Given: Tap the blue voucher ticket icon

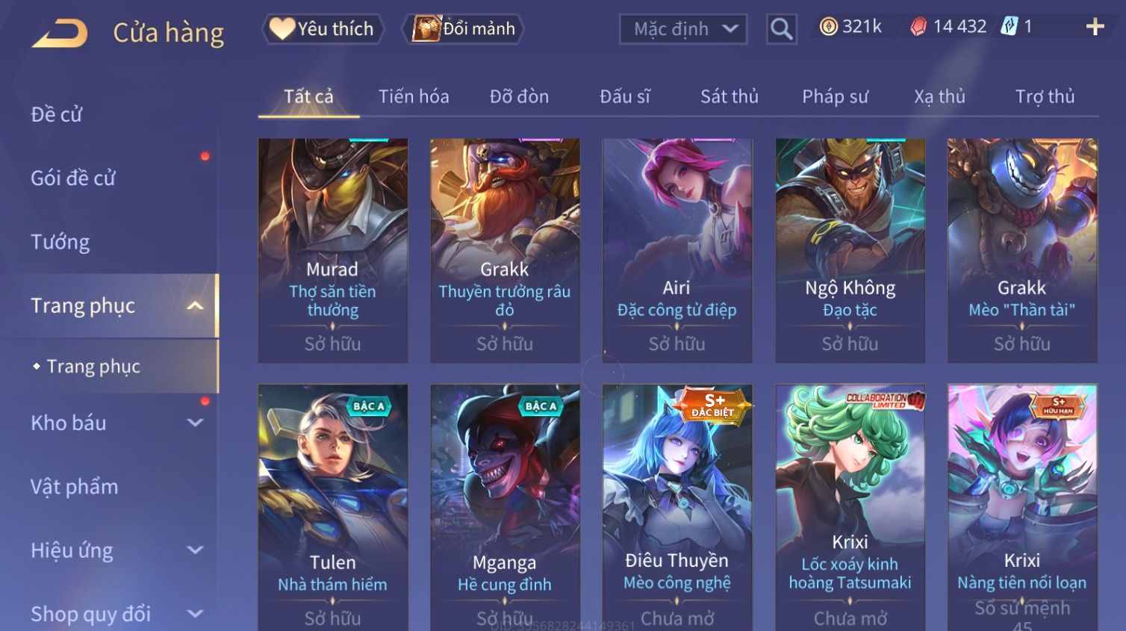Looking at the screenshot, I should click(1009, 27).
